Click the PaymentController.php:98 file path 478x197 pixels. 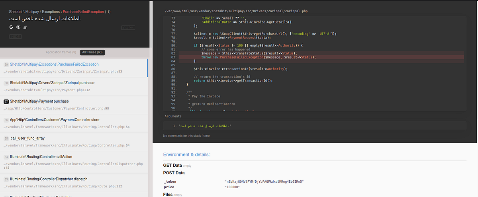[x=57, y=108]
